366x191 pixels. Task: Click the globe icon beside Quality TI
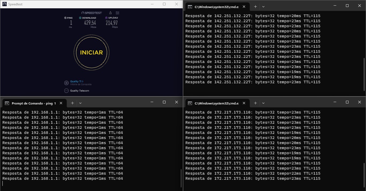(x=66, y=83)
